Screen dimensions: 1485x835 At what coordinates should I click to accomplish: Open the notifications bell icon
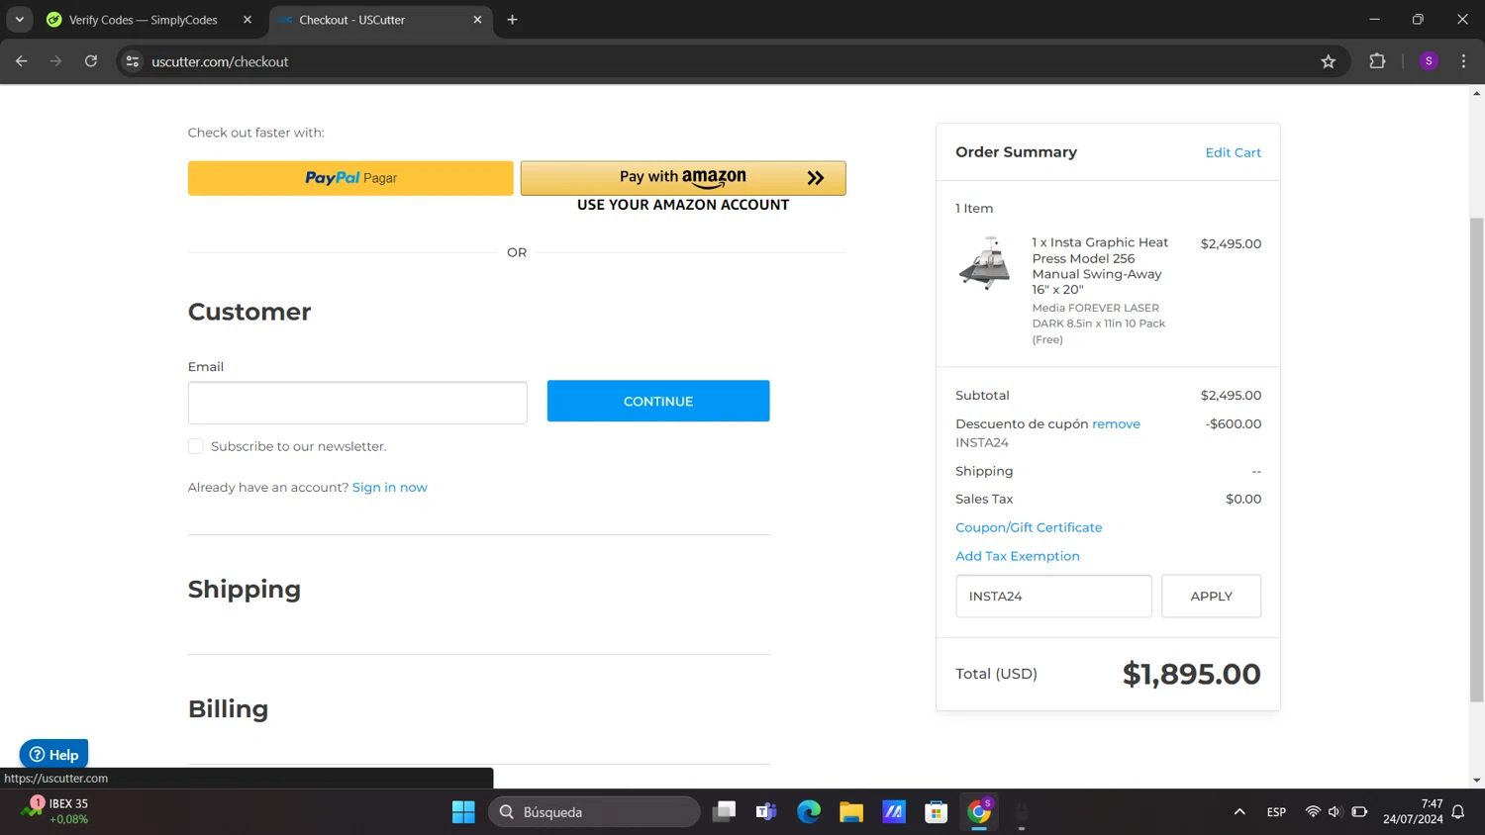tap(1458, 812)
